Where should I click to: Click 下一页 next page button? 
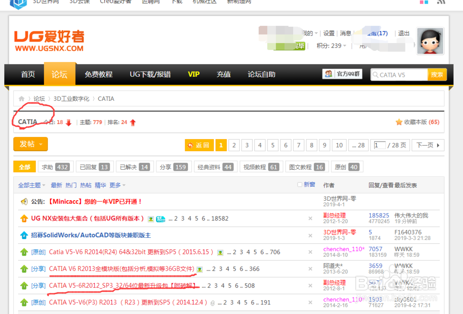pyautogui.click(x=428, y=145)
